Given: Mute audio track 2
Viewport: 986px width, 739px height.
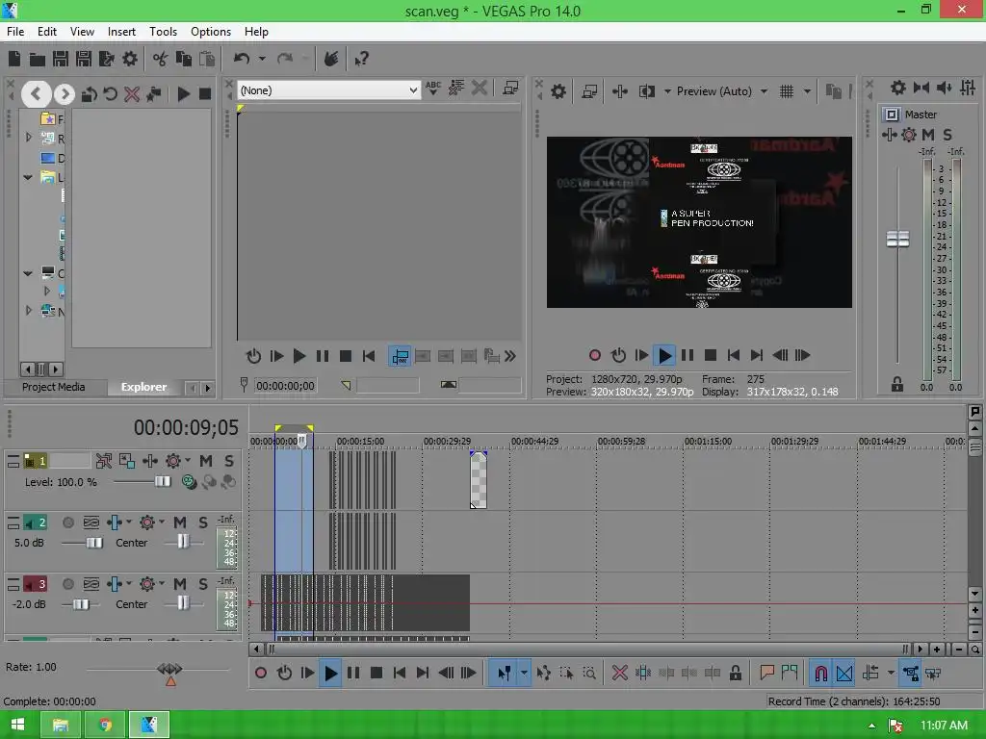Looking at the screenshot, I should [x=180, y=522].
